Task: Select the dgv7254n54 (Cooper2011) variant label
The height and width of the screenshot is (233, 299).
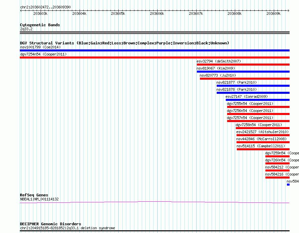Action: [x=43, y=54]
